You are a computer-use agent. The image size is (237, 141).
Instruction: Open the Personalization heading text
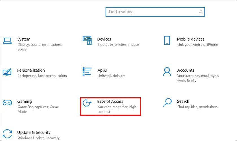pyautogui.click(x=31, y=70)
